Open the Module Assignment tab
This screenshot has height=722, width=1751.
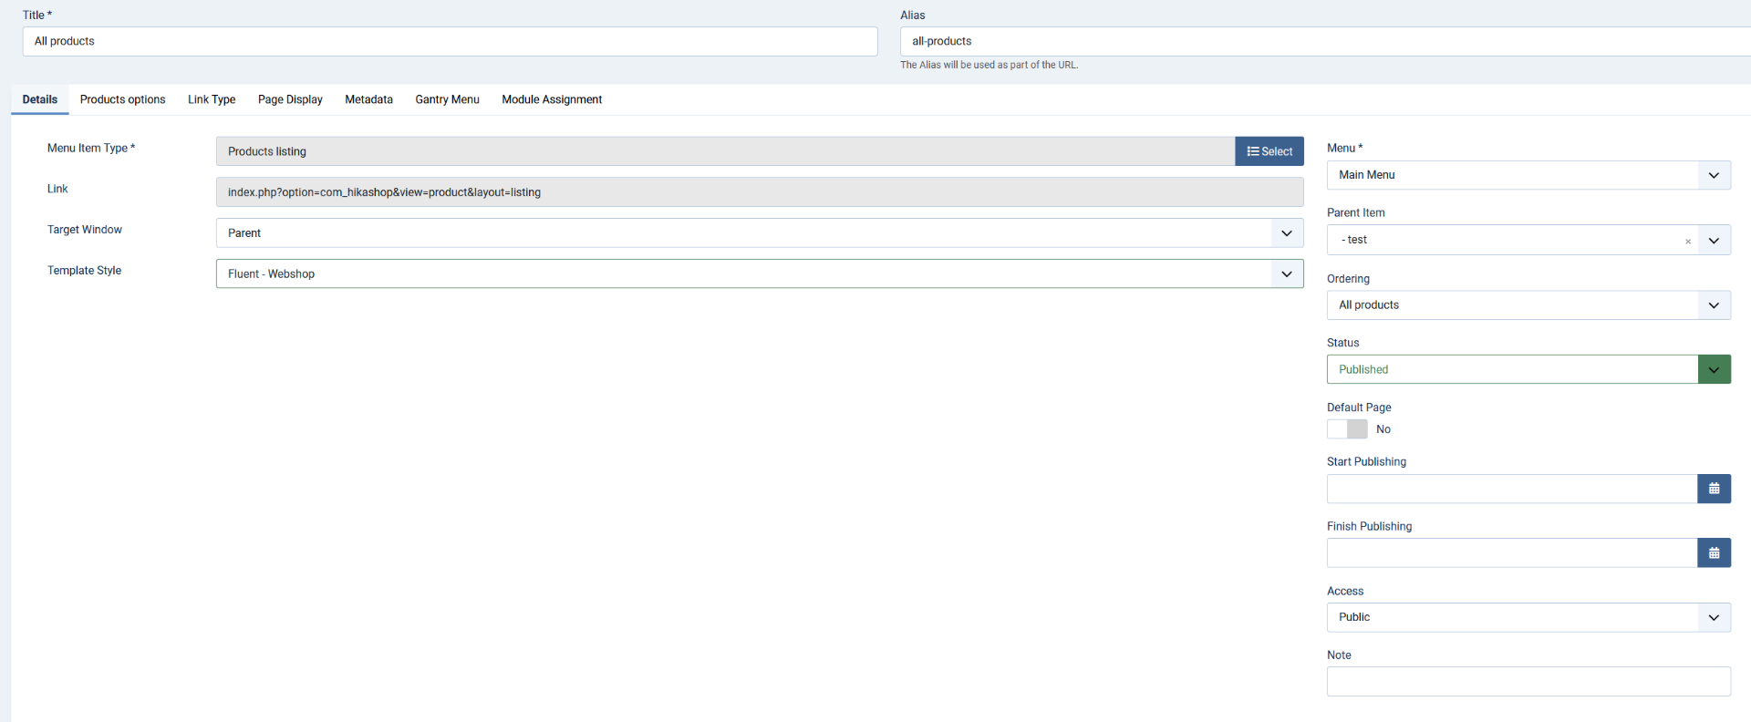(552, 99)
